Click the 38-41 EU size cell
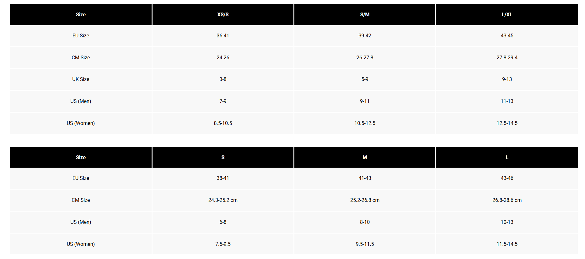Image resolution: width=585 pixels, height=259 pixels. (x=223, y=178)
